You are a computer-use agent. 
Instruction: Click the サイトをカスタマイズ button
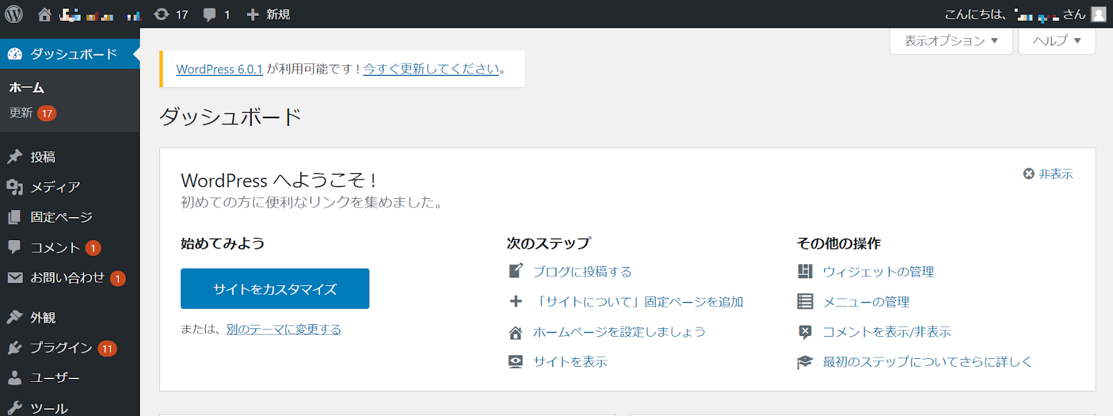[275, 289]
